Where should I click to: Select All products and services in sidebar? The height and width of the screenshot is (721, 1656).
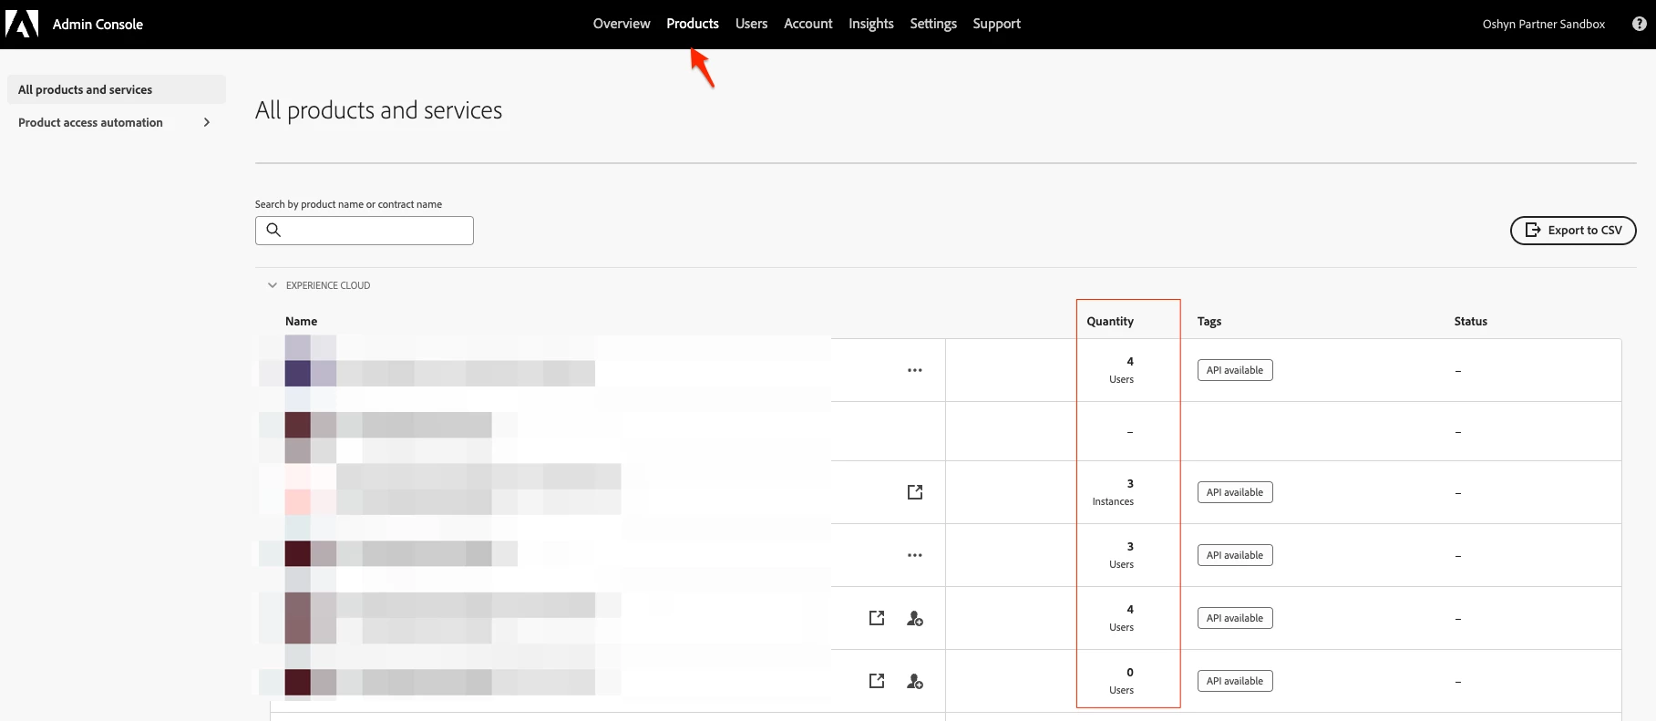tap(117, 89)
